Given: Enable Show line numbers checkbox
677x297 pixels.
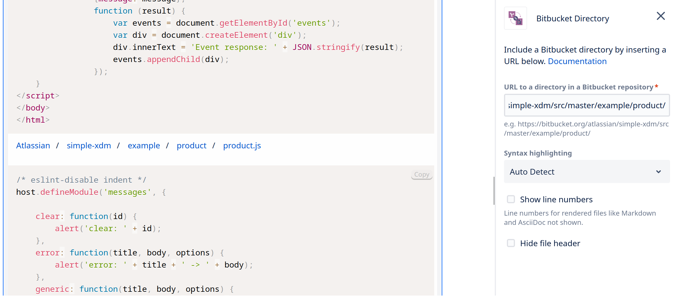Looking at the screenshot, I should (511, 199).
